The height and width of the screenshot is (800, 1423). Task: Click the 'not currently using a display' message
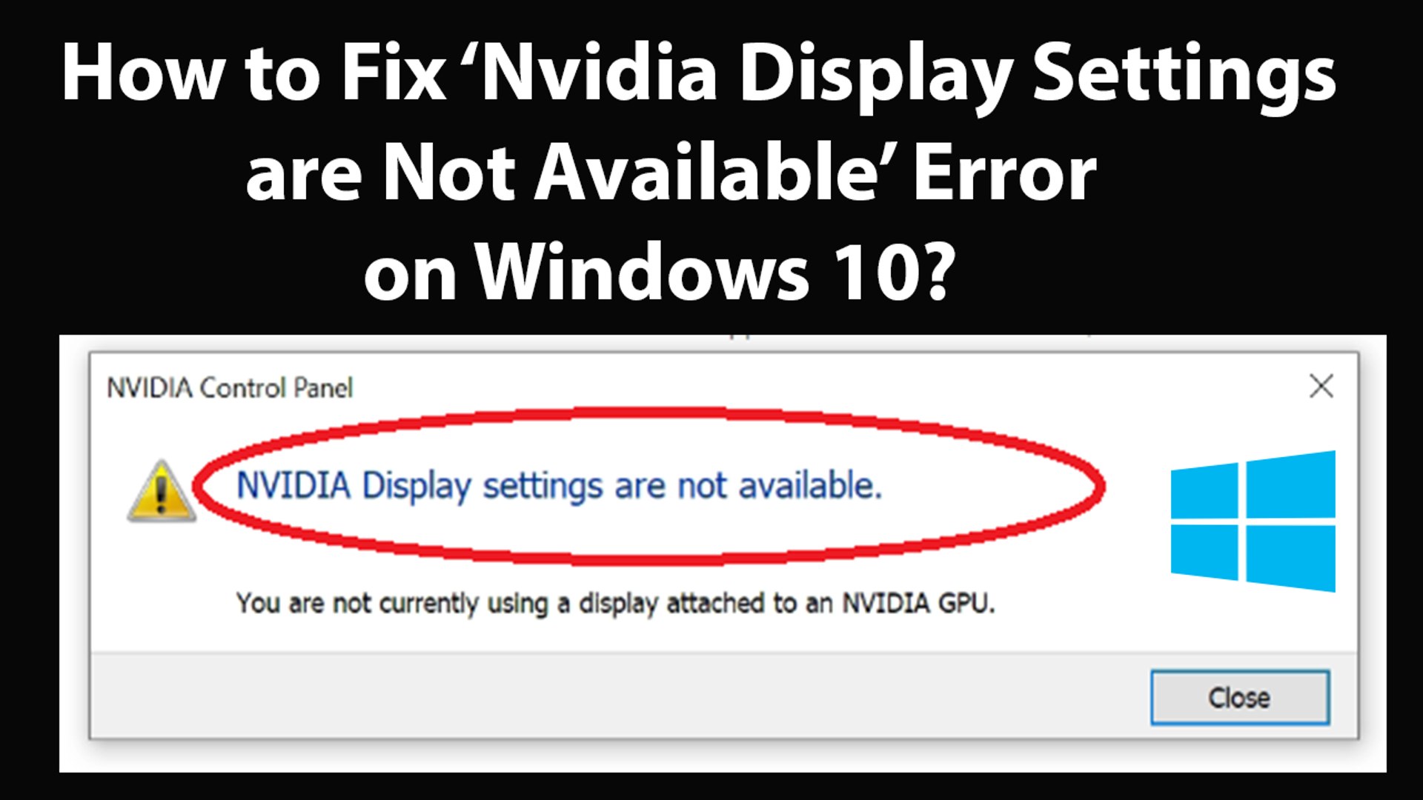click(615, 604)
